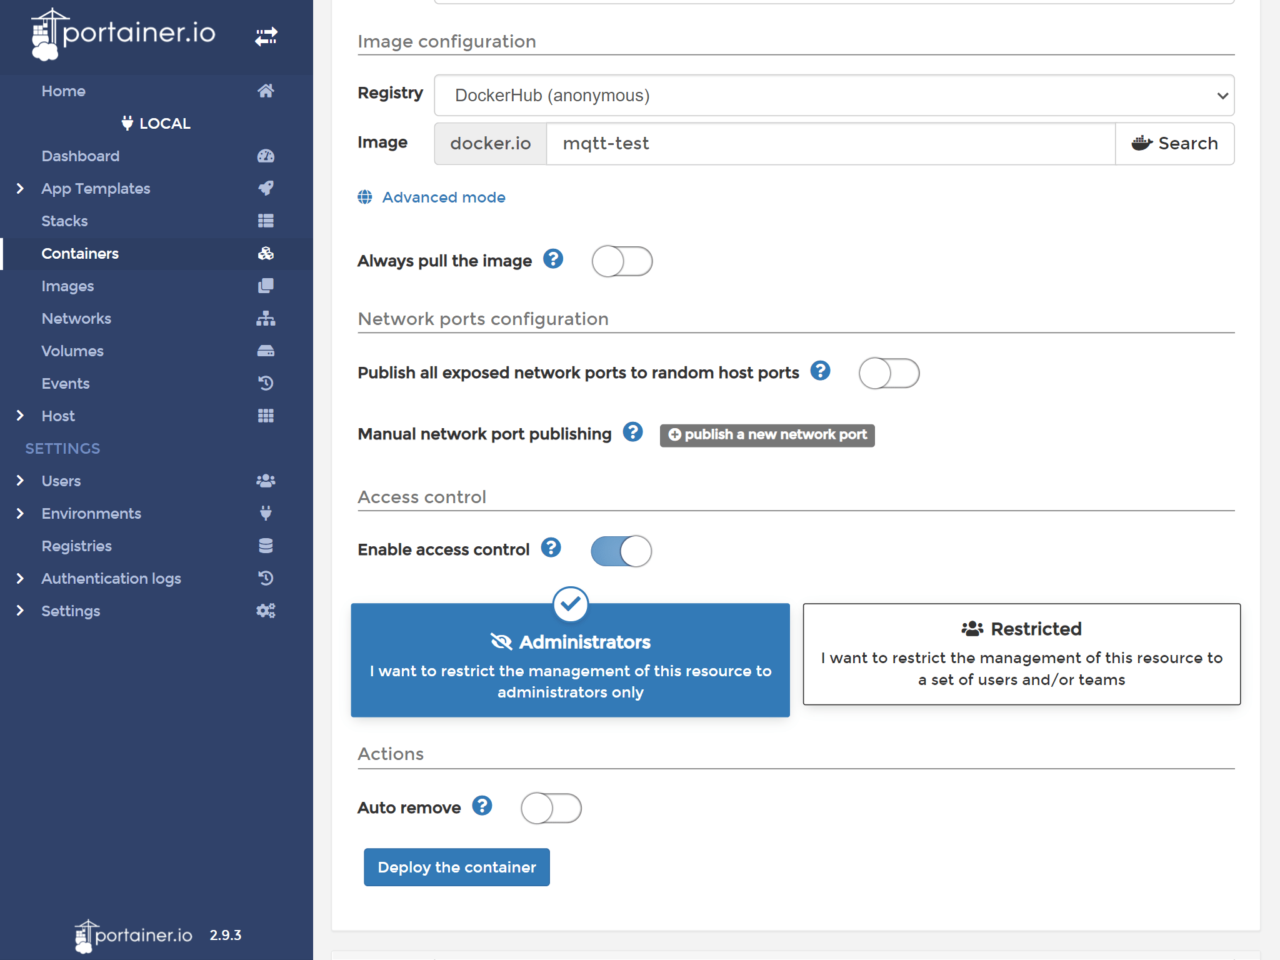The image size is (1280, 960).
Task: Go to Stacks in sidebar
Action: pos(64,221)
